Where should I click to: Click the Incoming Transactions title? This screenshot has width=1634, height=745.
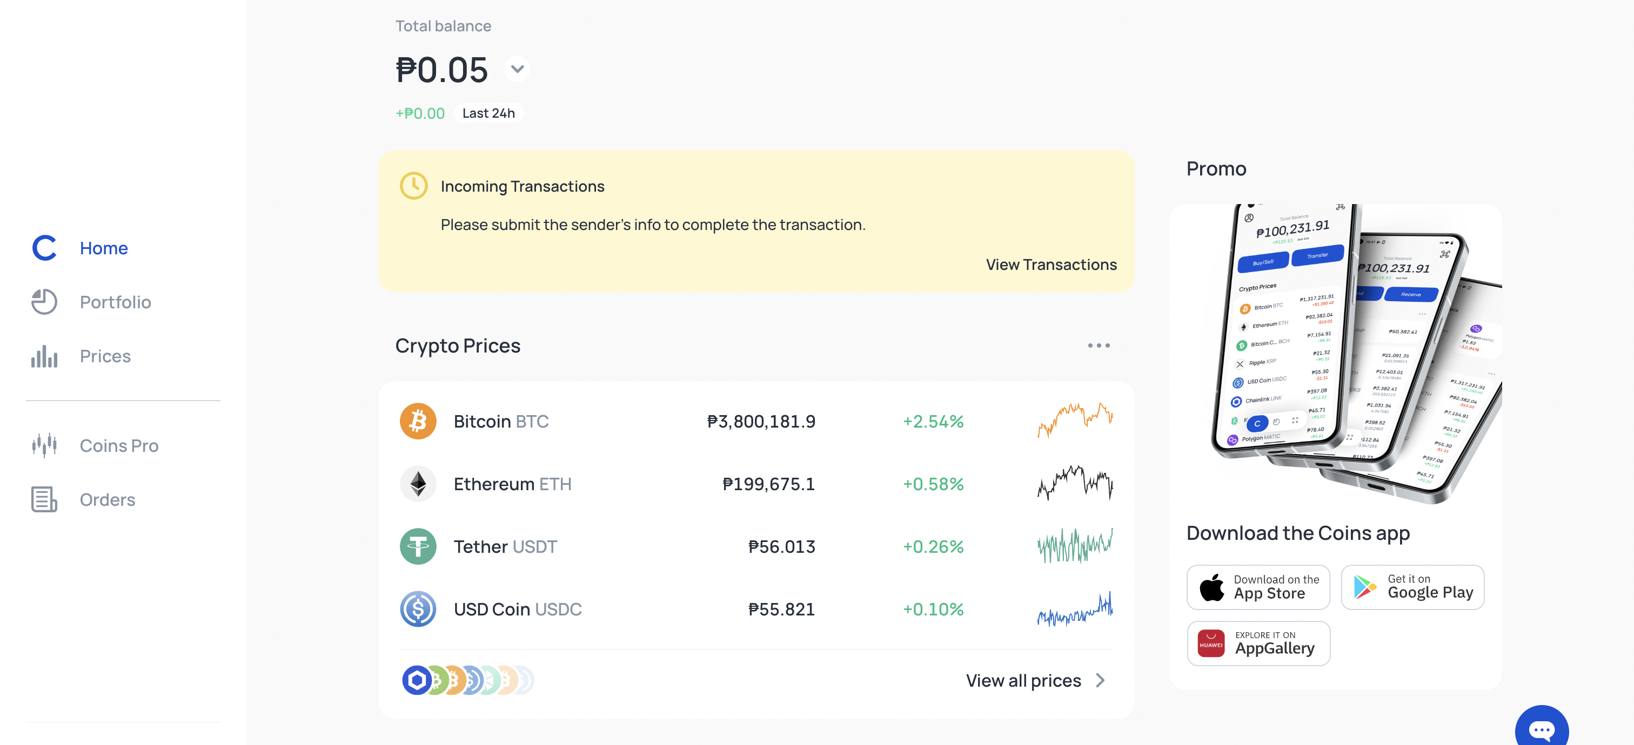click(523, 186)
